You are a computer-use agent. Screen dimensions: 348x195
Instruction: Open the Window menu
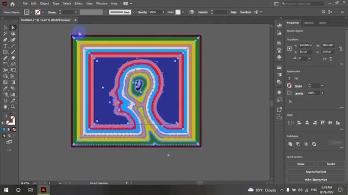coord(102,4)
